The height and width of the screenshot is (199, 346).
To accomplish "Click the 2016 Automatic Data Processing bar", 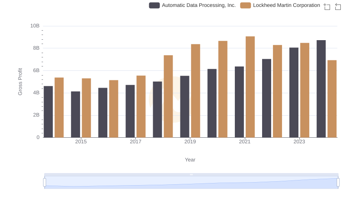I will (x=103, y=113).
